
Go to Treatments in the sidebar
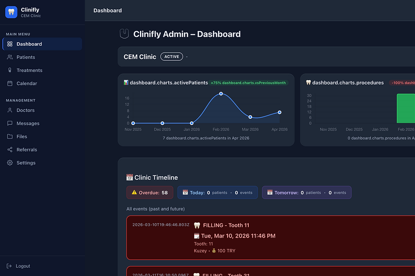pos(42,70)
